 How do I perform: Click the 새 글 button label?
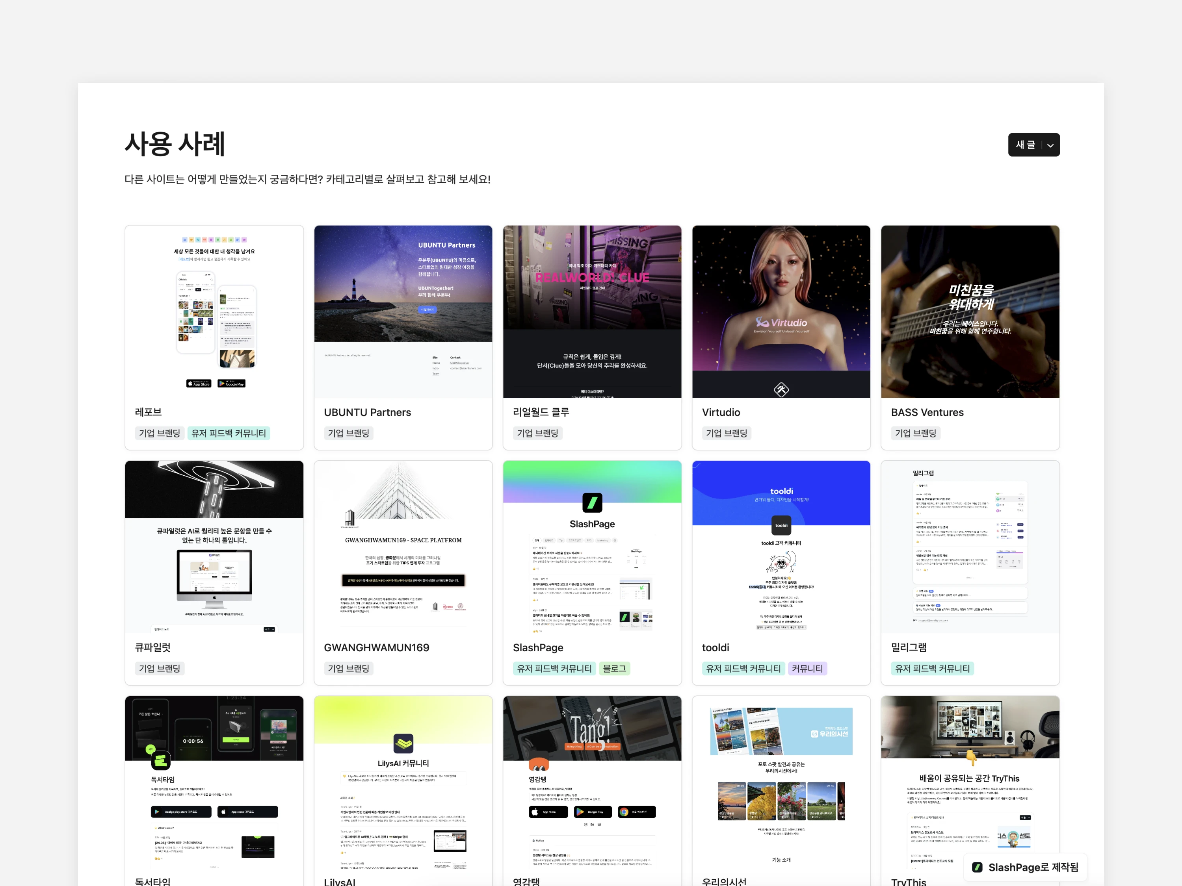[x=1025, y=145]
